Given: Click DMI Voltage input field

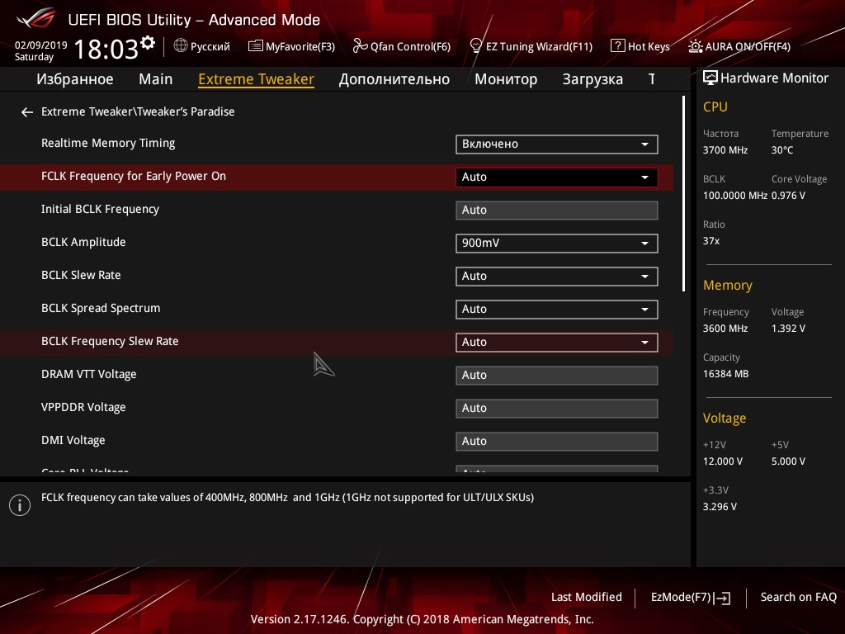Looking at the screenshot, I should (x=557, y=441).
